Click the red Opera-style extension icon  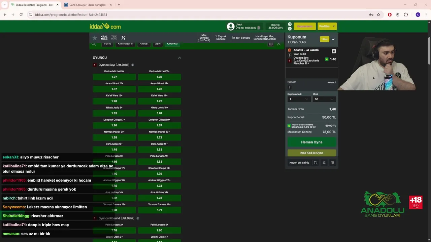(390, 15)
